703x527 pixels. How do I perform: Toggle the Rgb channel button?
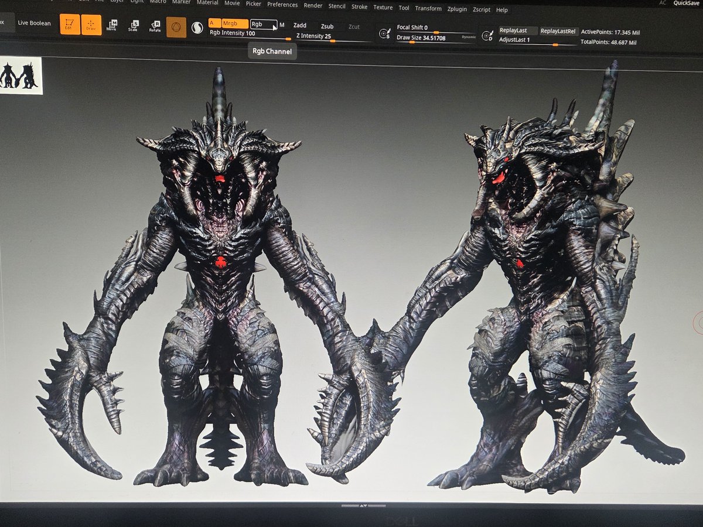(263, 25)
